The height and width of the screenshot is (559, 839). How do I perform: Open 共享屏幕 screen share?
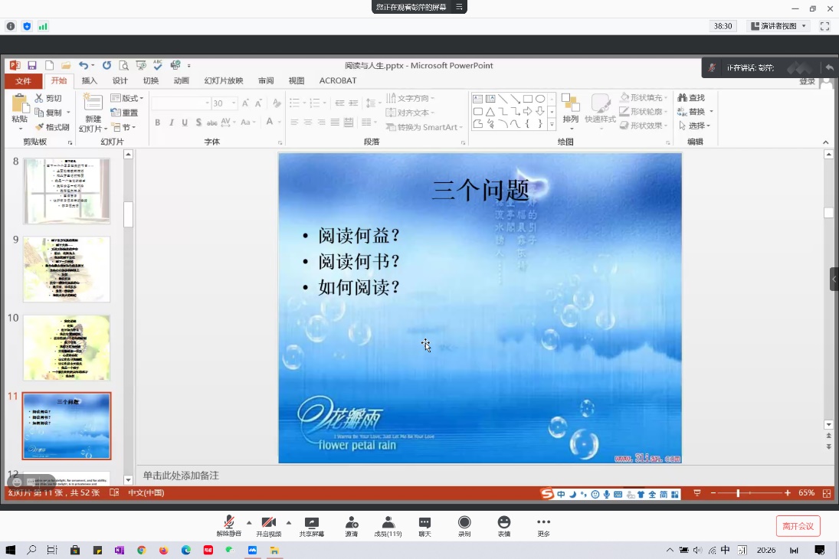click(x=311, y=525)
